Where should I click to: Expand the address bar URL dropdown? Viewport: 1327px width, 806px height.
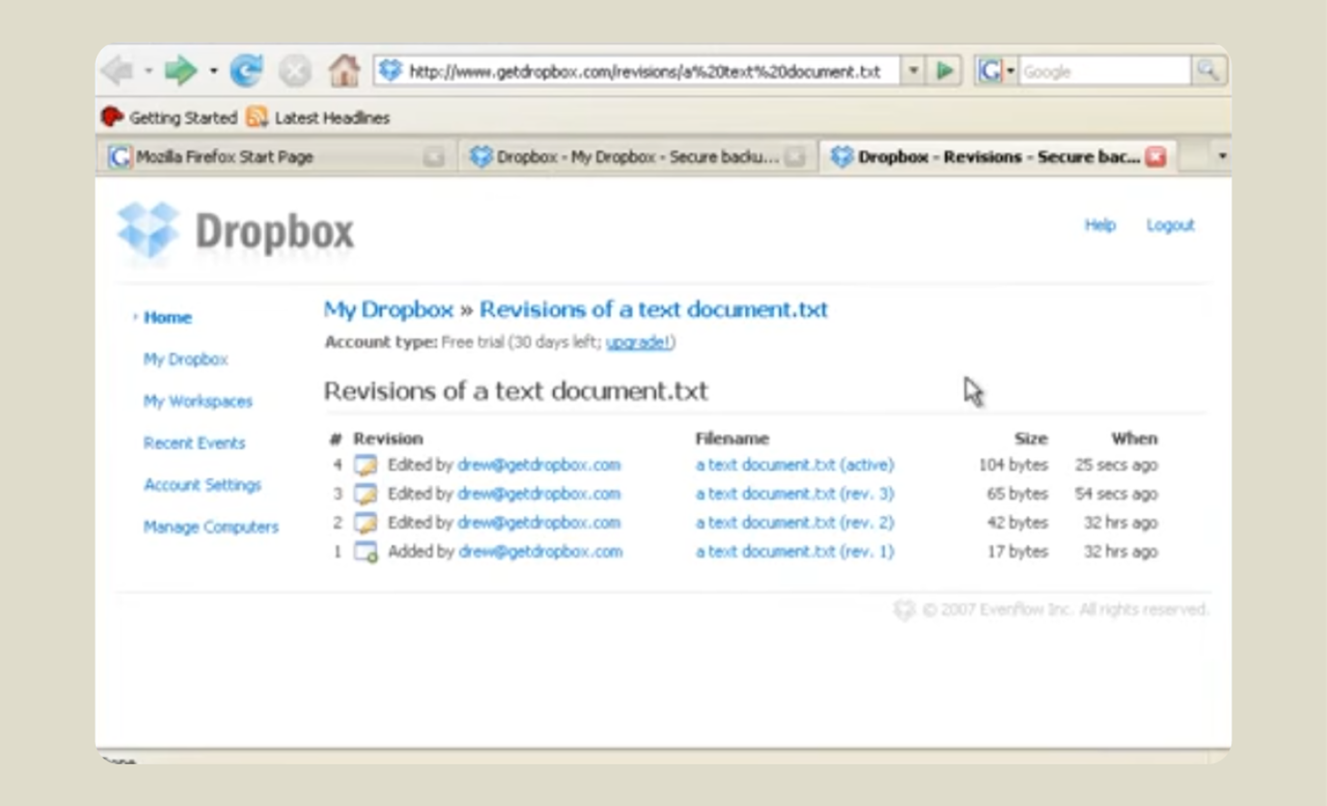913,71
